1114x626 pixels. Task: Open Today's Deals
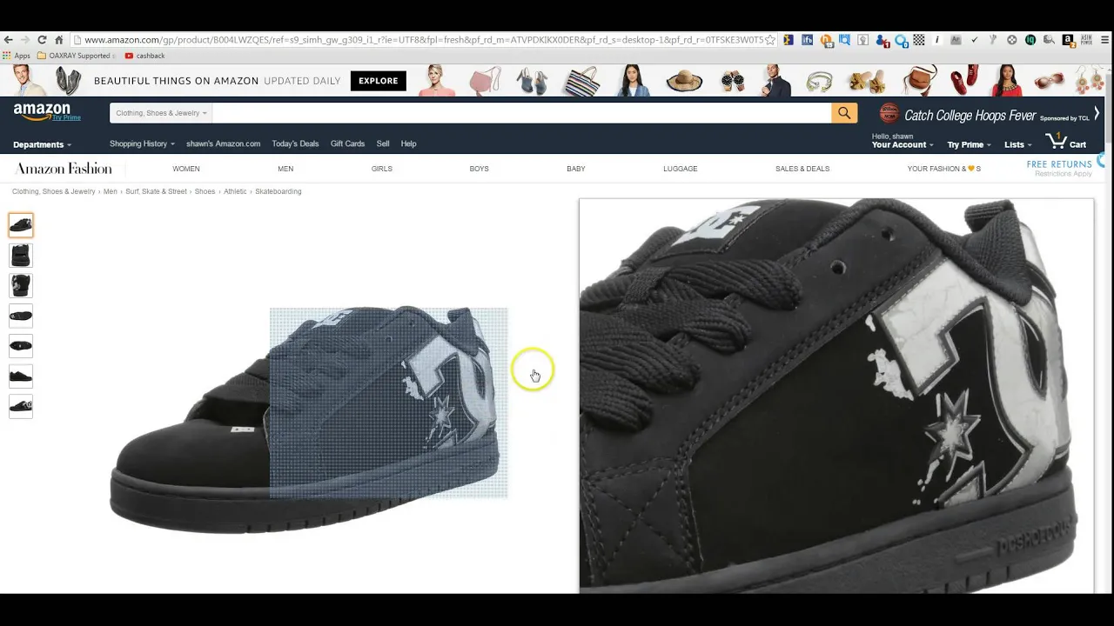(295, 143)
